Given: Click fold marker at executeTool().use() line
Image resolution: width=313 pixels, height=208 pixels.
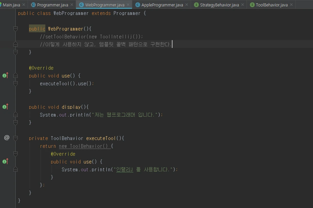Looking at the screenshot, I should [x=15, y=83].
